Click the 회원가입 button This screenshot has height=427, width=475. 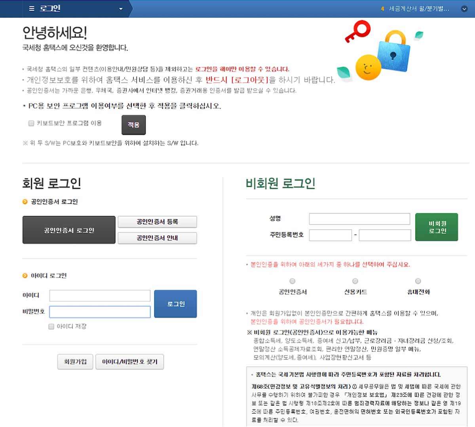(x=75, y=362)
